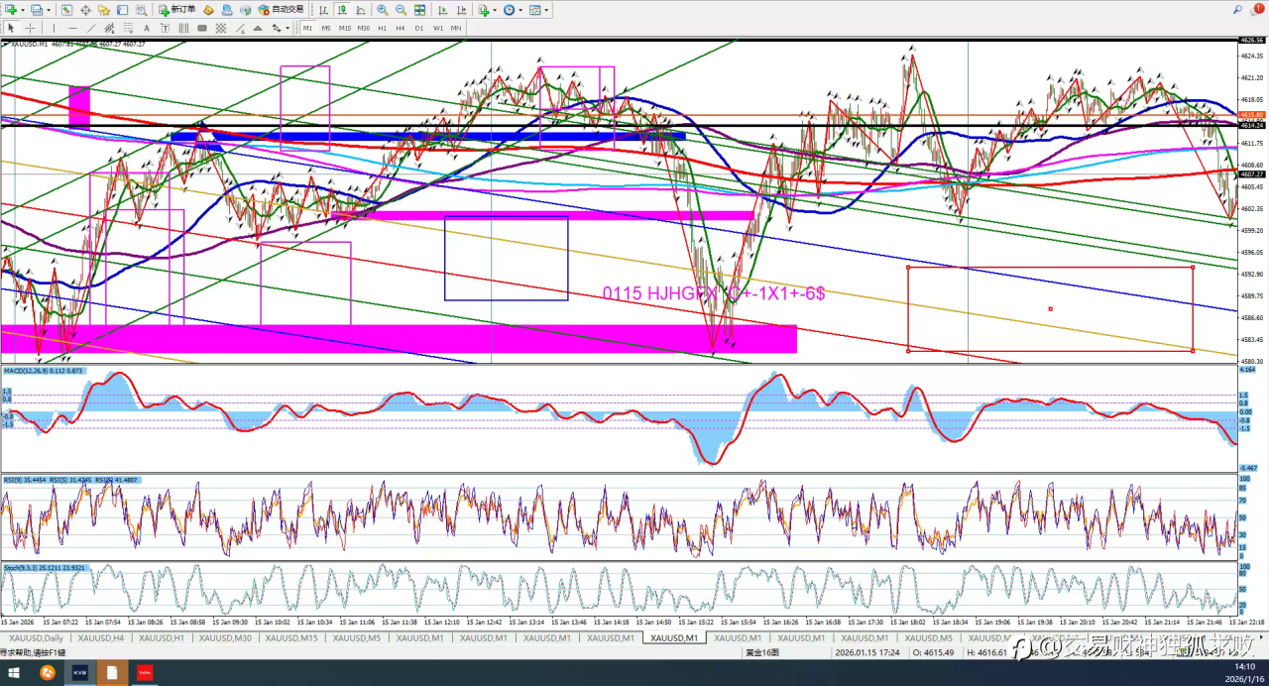This screenshot has width=1269, height=686.
Task: Click the Indicators list icon
Action: click(x=484, y=10)
